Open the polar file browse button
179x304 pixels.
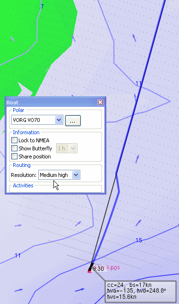coord(73,120)
